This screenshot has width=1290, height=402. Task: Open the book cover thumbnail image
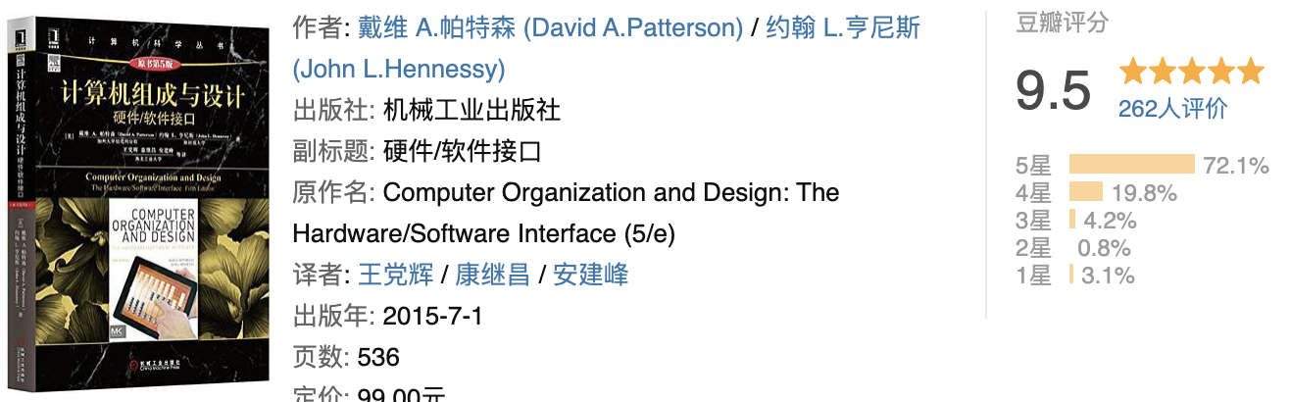pos(137,201)
